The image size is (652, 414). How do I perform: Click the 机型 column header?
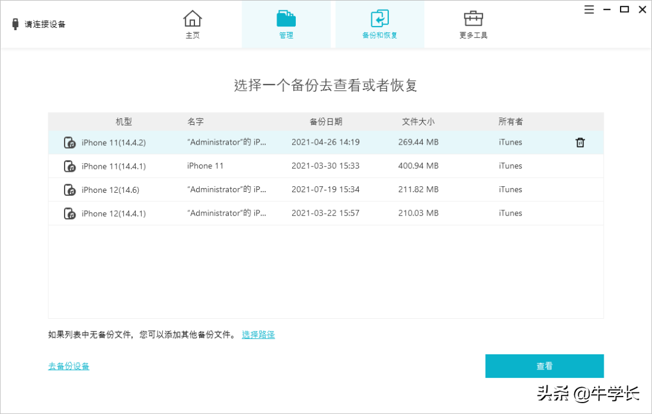point(123,121)
